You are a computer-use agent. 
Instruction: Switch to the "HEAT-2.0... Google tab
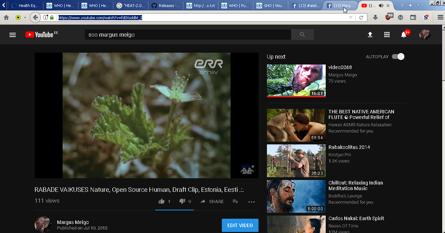(x=130, y=6)
